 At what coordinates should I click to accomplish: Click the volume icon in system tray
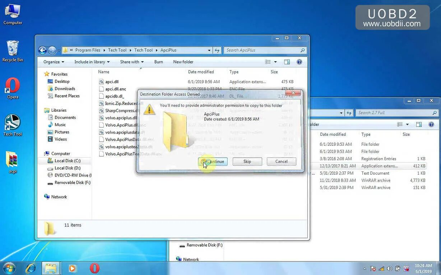[390, 269]
